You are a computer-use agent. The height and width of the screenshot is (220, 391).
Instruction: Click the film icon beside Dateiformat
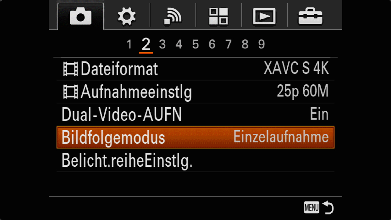point(70,69)
